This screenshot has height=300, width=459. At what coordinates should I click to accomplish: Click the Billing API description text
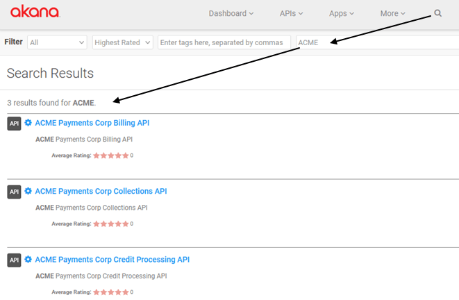pyautogui.click(x=84, y=140)
